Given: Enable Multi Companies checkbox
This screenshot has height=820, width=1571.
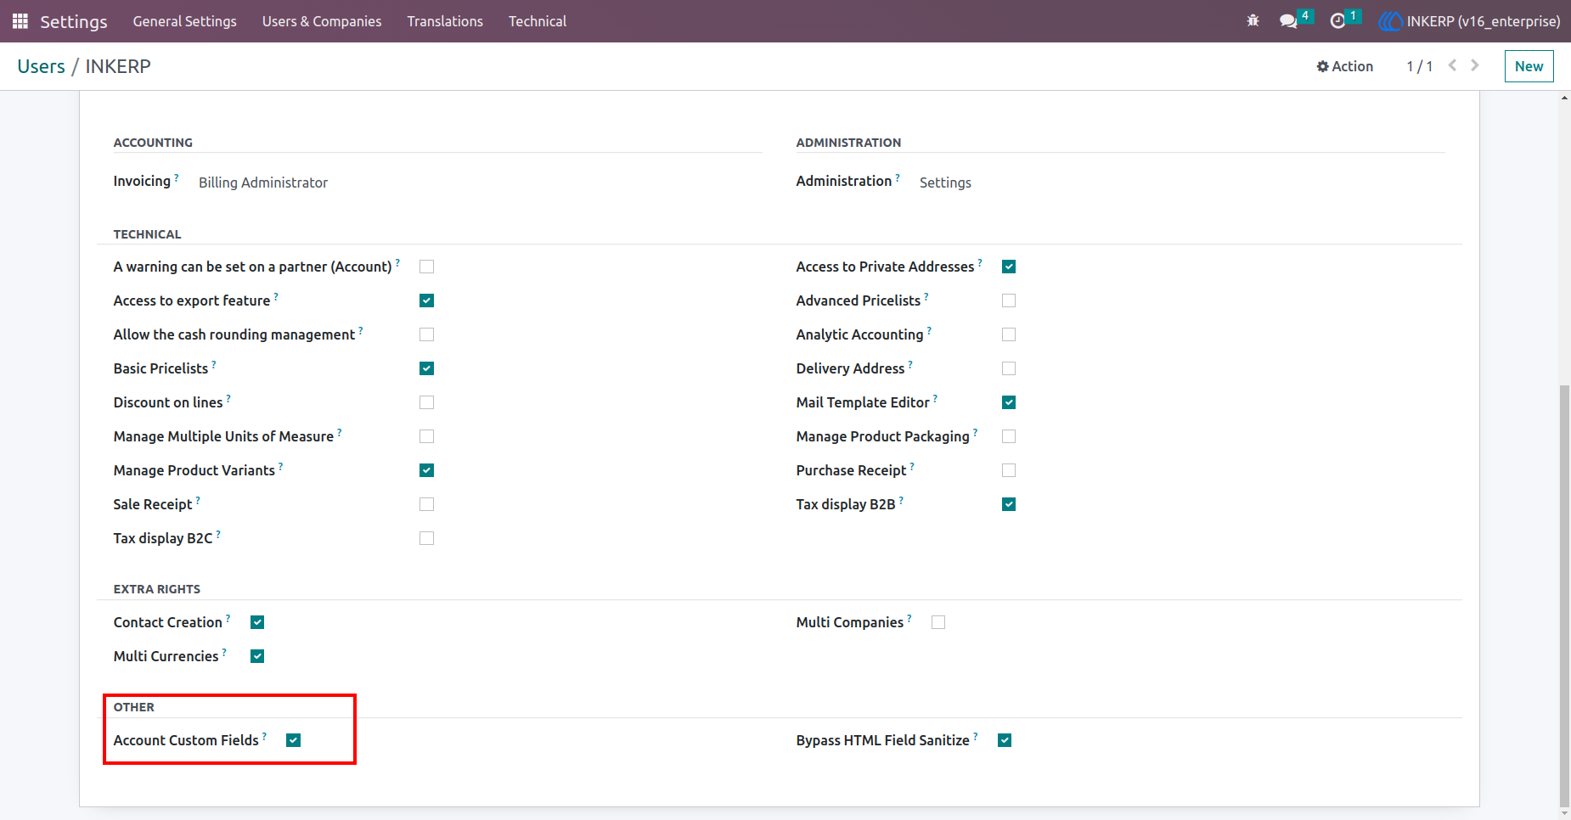Looking at the screenshot, I should 938,622.
